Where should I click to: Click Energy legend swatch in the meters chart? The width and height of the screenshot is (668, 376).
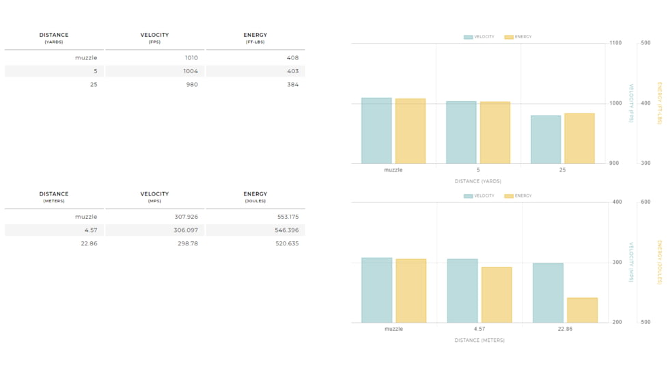(509, 196)
